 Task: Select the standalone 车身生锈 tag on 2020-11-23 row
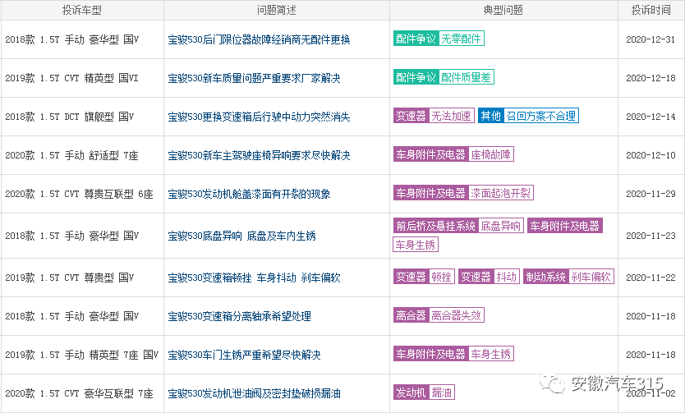point(416,245)
